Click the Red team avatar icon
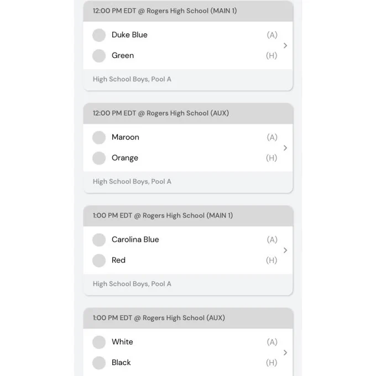Screen dimensions: 376x376 click(99, 260)
